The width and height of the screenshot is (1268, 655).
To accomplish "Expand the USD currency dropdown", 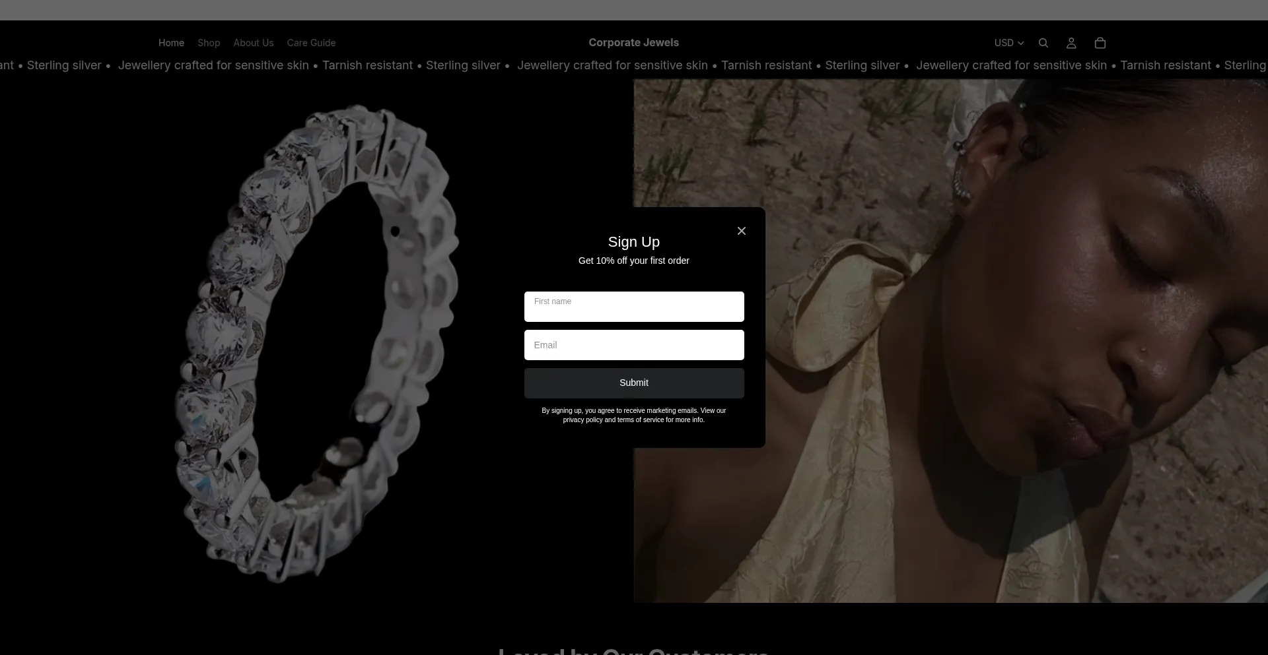I will pos(1009,43).
